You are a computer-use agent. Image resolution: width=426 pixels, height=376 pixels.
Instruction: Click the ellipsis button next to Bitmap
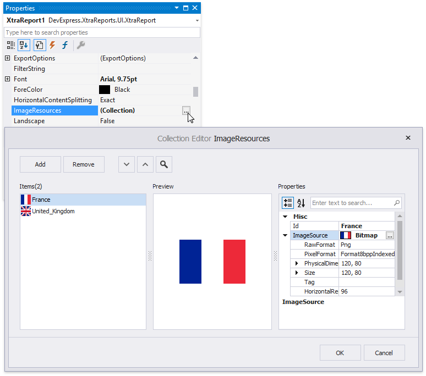click(390, 235)
